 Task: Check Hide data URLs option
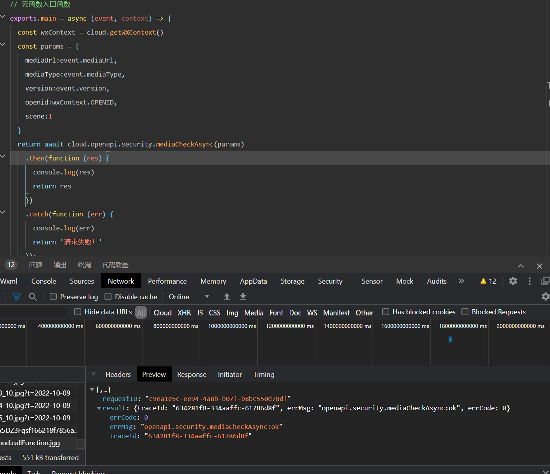coord(78,312)
